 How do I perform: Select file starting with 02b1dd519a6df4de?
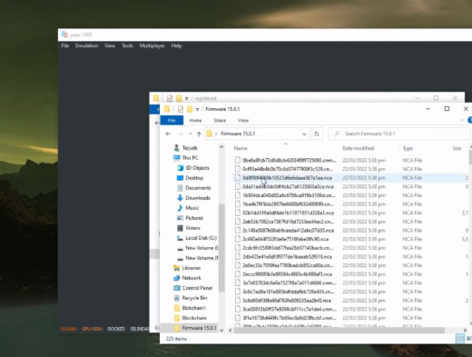pos(288,213)
